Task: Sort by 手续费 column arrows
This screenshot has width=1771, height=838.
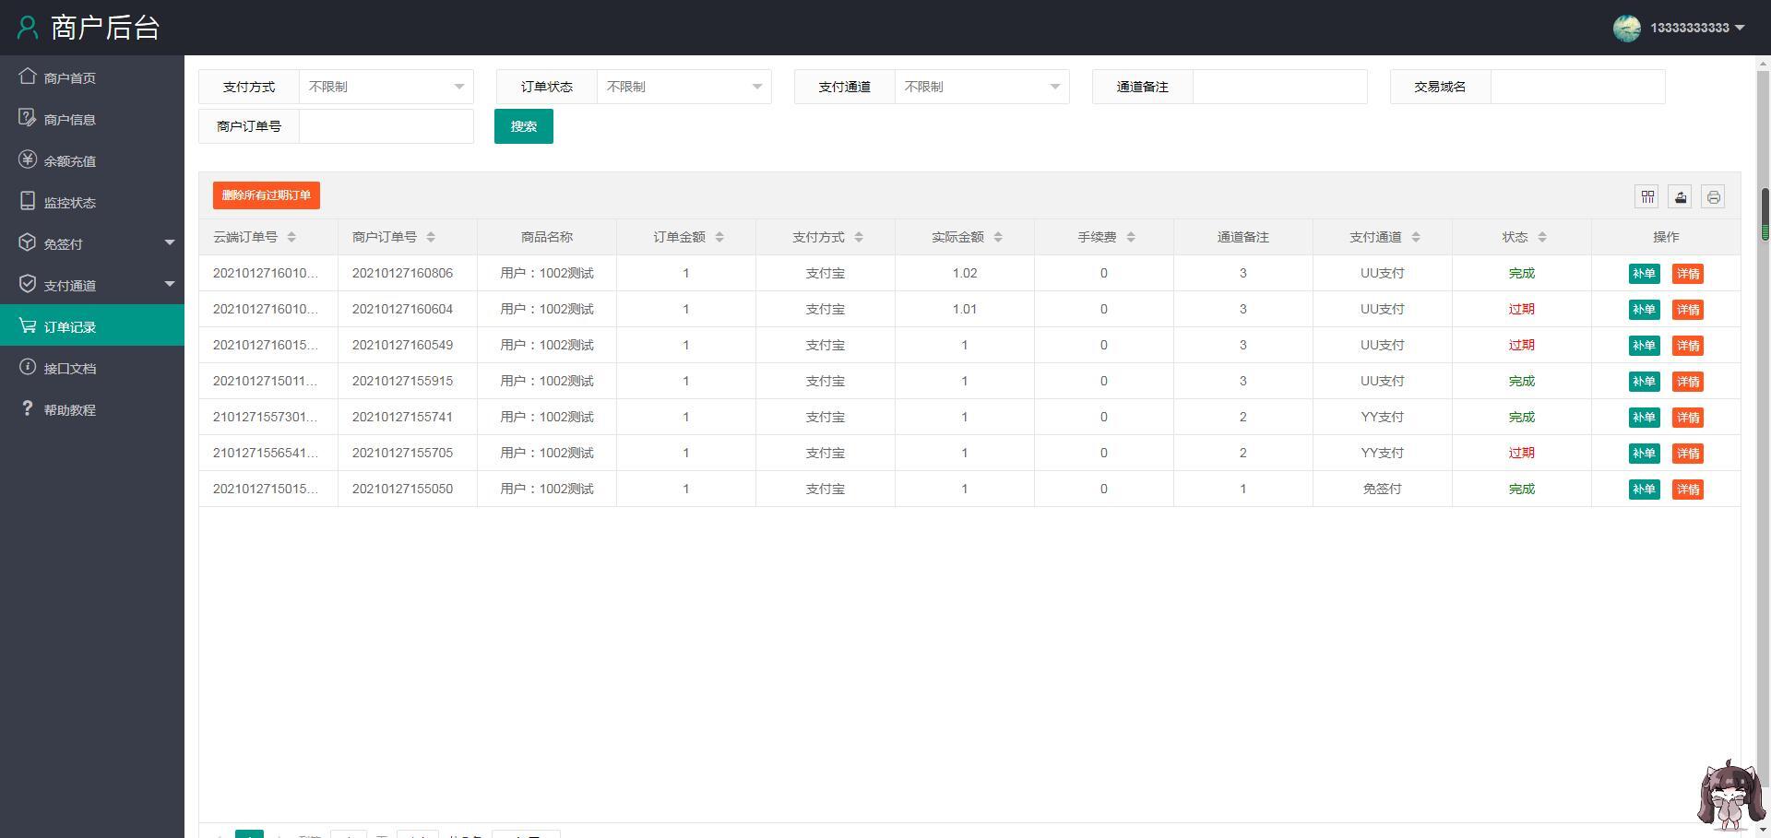Action: coord(1131,237)
